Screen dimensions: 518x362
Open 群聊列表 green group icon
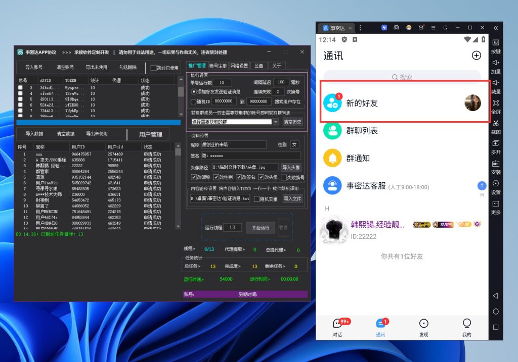332,131
